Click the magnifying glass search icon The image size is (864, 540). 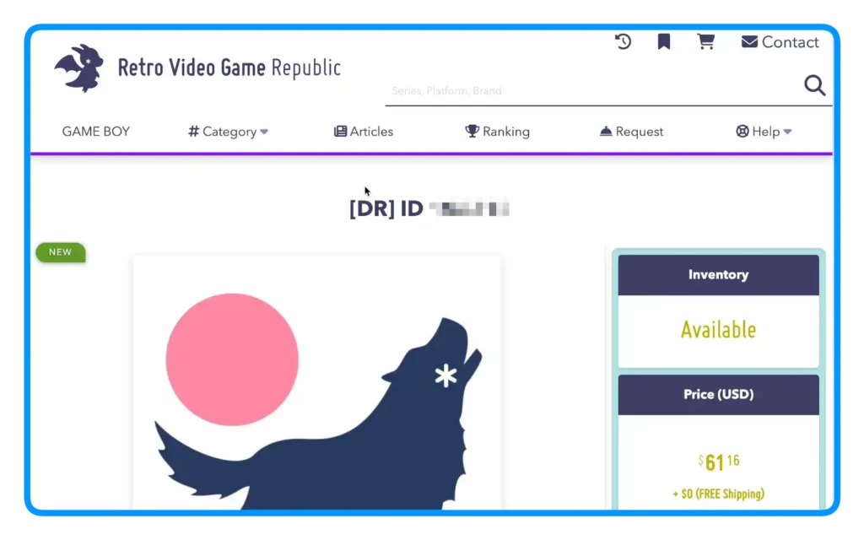click(x=814, y=85)
